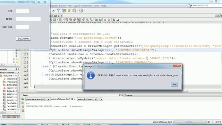Open the Tarefas panel tab
This screenshot has height=125, width=222.
(129, 95)
